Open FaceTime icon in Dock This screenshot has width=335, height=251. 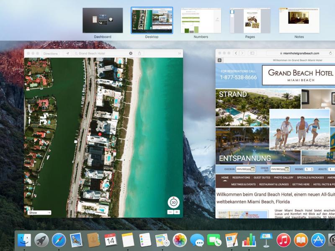[x=214, y=240]
